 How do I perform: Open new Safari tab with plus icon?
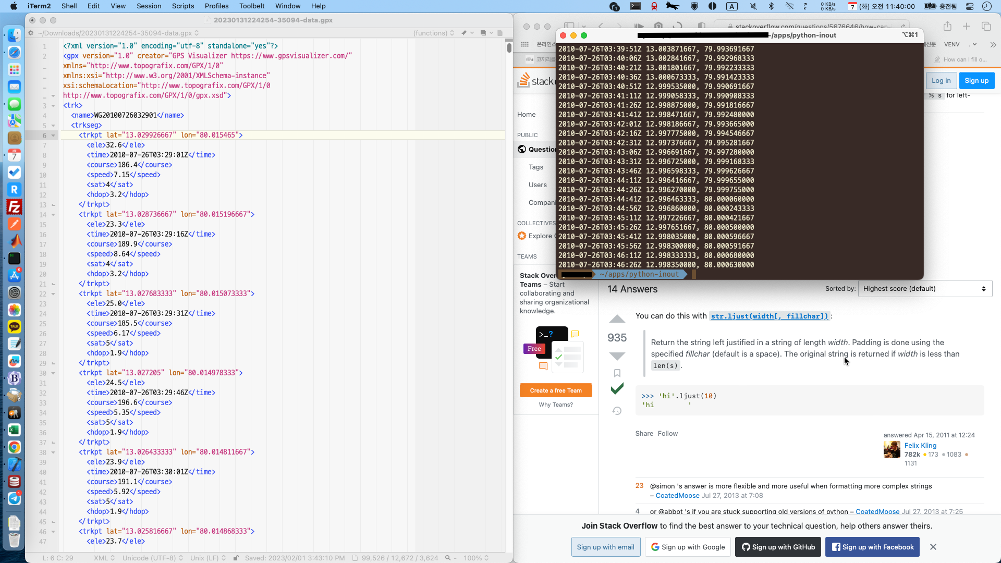pyautogui.click(x=967, y=27)
